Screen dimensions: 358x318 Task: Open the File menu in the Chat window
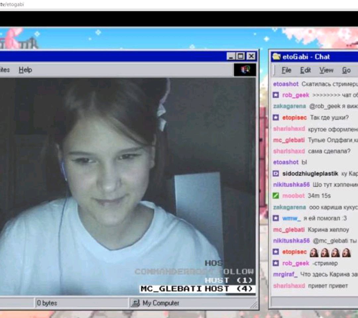(286, 70)
